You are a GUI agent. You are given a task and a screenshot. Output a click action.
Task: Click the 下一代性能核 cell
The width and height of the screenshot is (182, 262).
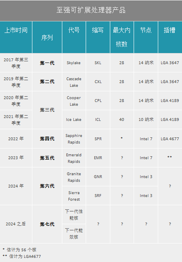pos(74,215)
